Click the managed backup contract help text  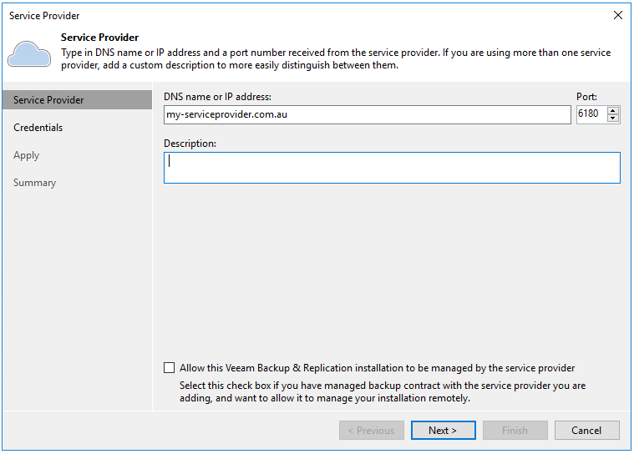pos(383,392)
